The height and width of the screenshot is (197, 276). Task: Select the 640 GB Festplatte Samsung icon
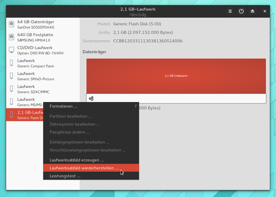(x=11, y=37)
